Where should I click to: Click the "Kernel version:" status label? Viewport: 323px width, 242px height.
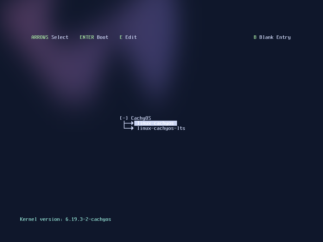click(x=41, y=219)
